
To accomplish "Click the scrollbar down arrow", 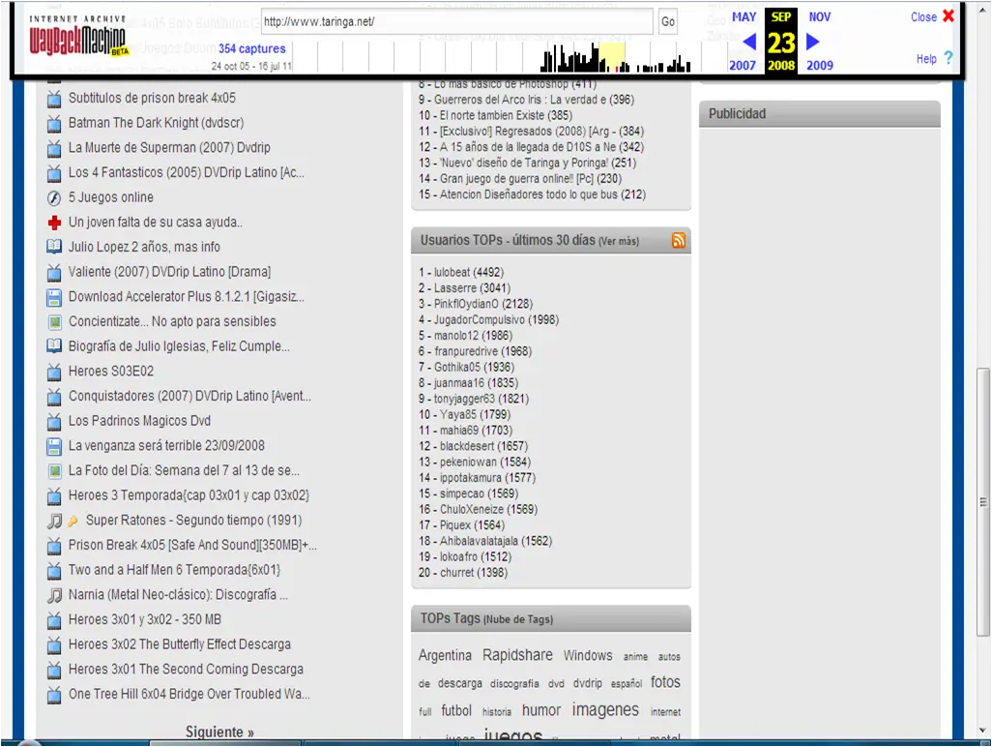I will click(982, 732).
